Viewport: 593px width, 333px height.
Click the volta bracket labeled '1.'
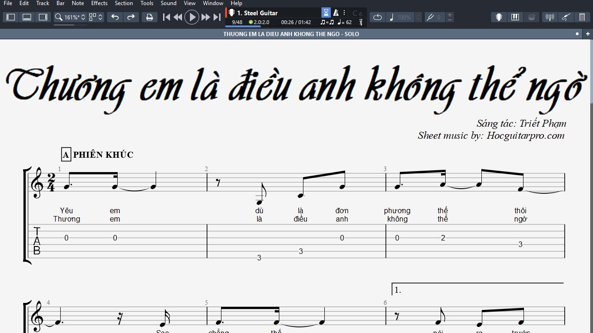click(478, 289)
